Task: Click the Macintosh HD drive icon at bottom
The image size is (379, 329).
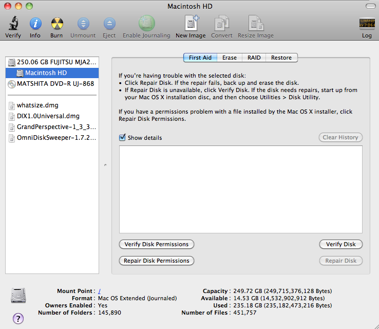Action: 18,296
